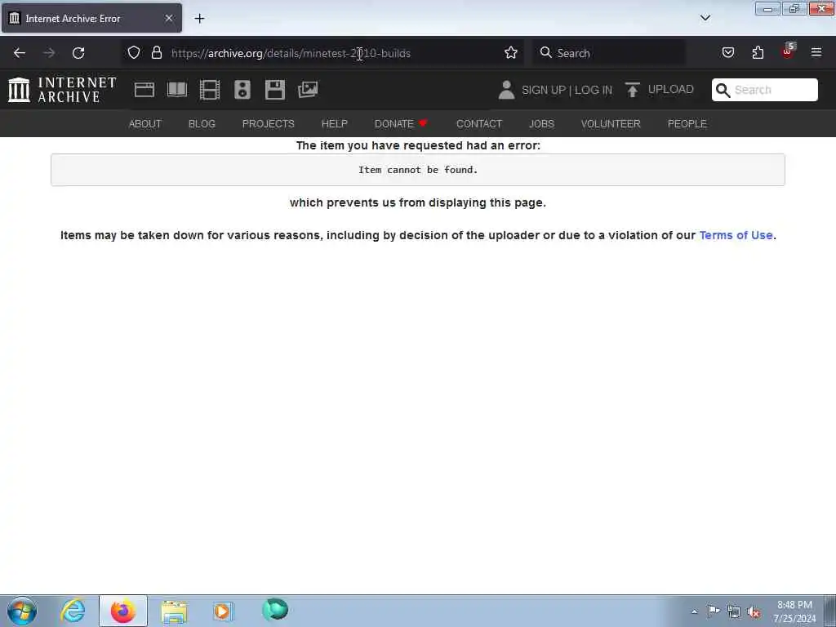The height and width of the screenshot is (627, 836).
Task: Click the muted volume tray icon
Action: click(754, 612)
